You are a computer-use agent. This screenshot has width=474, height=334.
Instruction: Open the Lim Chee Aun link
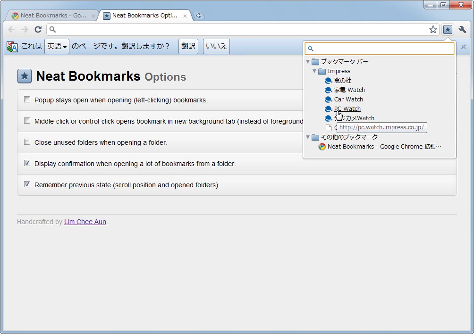[x=85, y=222]
